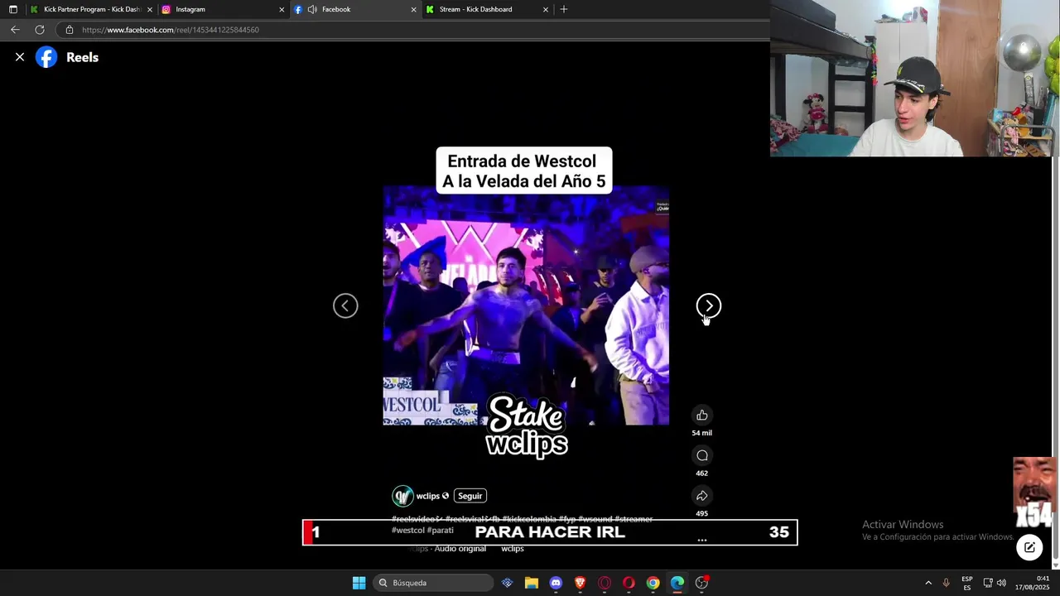Go to the previous reel arrow

coord(345,305)
